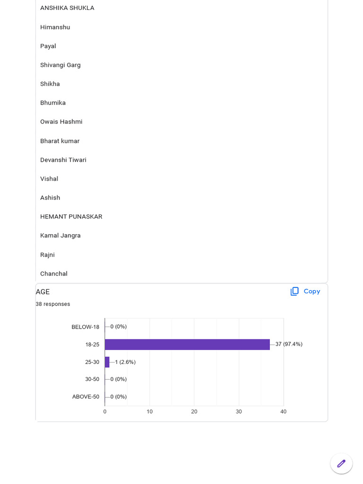The width and height of the screenshot is (363, 484).
Task: Click the Vishal response entry
Action: pyautogui.click(x=49, y=179)
